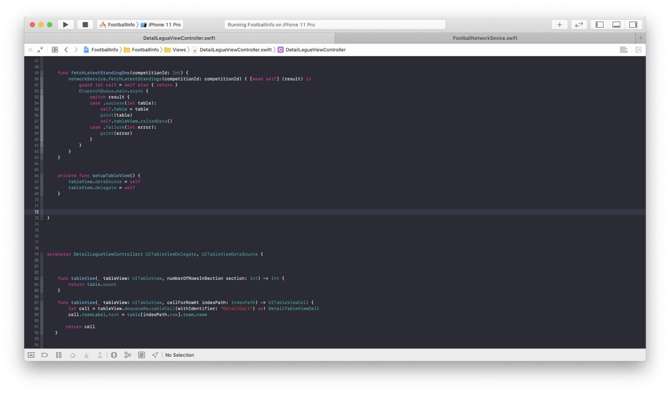Open the Debug View Hierarchy icon

[x=114, y=355]
